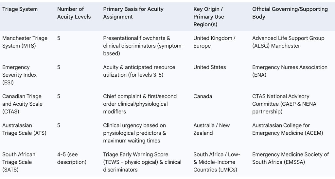Click 'Key Origin / Primary Use Region(s)' header
Image resolution: width=335 pixels, height=179 pixels.
tap(208, 17)
